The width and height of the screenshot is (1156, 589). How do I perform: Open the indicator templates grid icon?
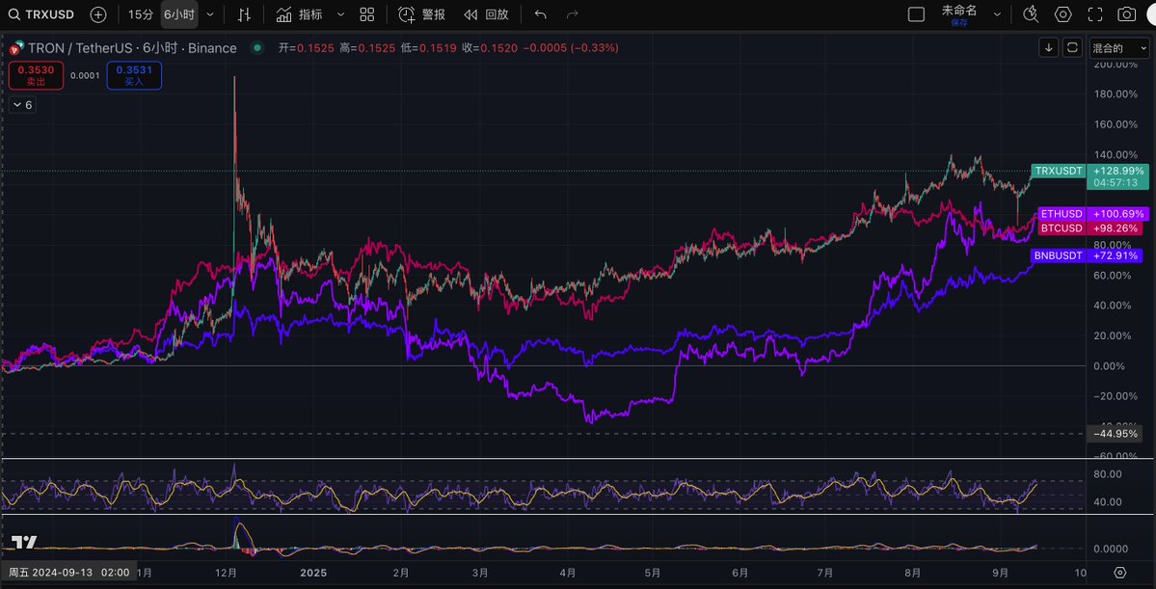pyautogui.click(x=367, y=14)
